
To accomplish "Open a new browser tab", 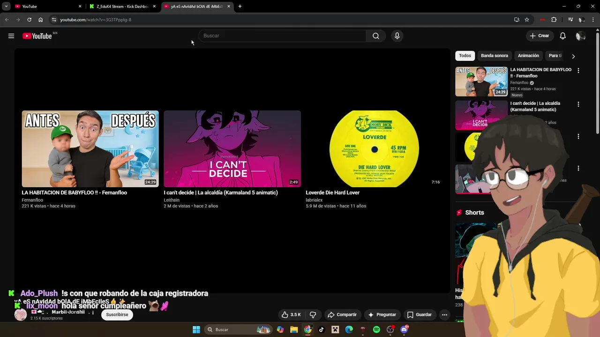I will pos(240,7).
